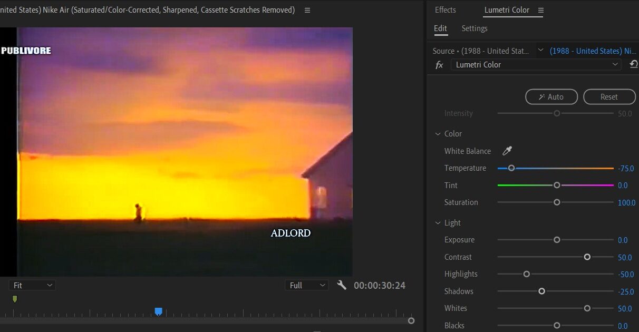Click the Source clip name link
This screenshot has width=639, height=332.
pyautogui.click(x=481, y=51)
